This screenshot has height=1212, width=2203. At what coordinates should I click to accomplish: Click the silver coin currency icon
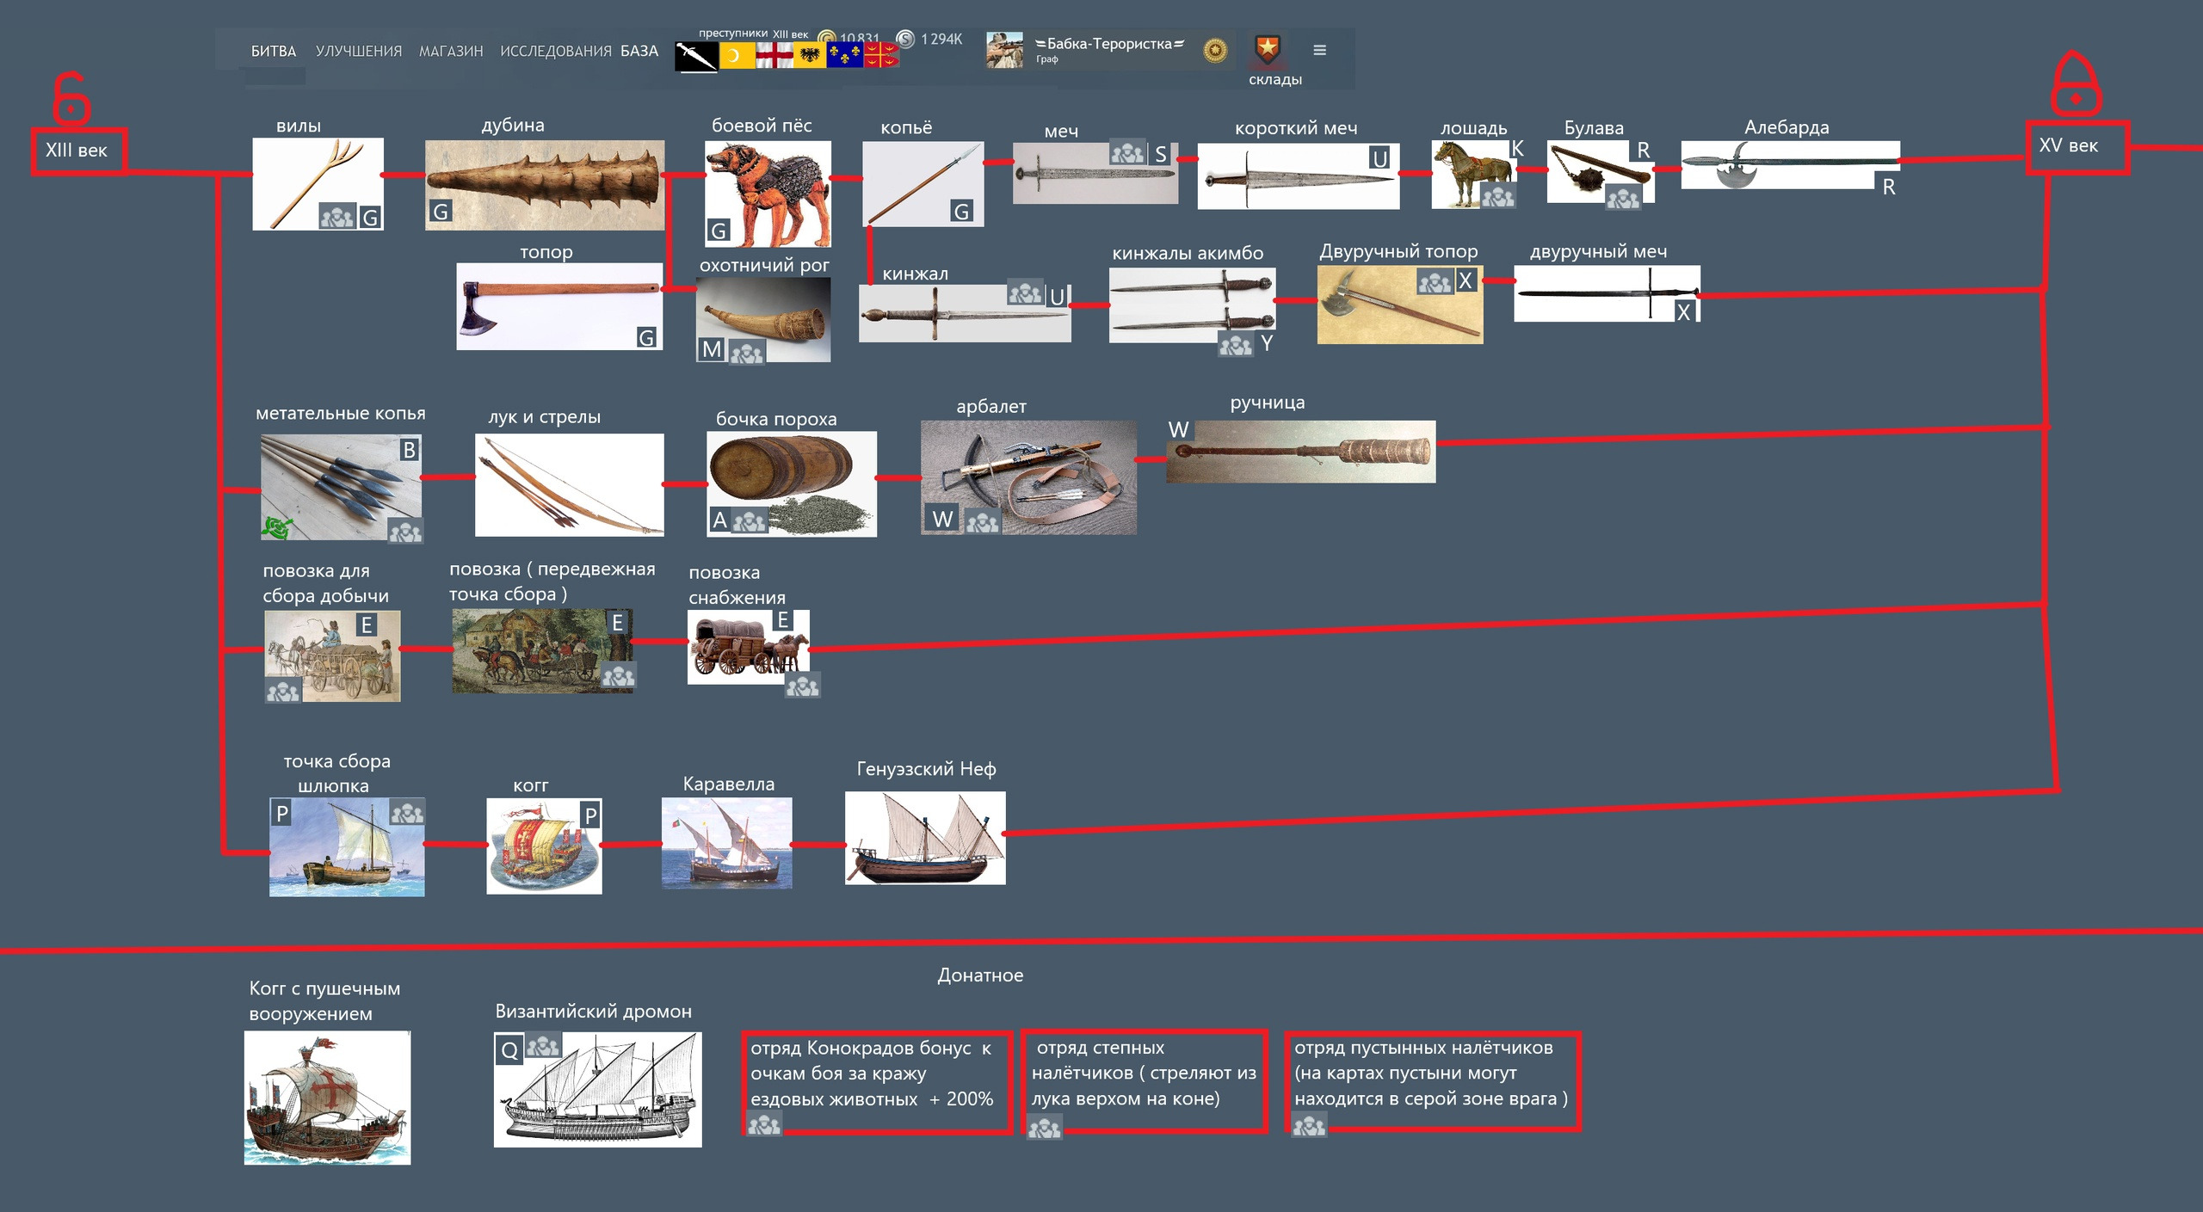point(905,39)
